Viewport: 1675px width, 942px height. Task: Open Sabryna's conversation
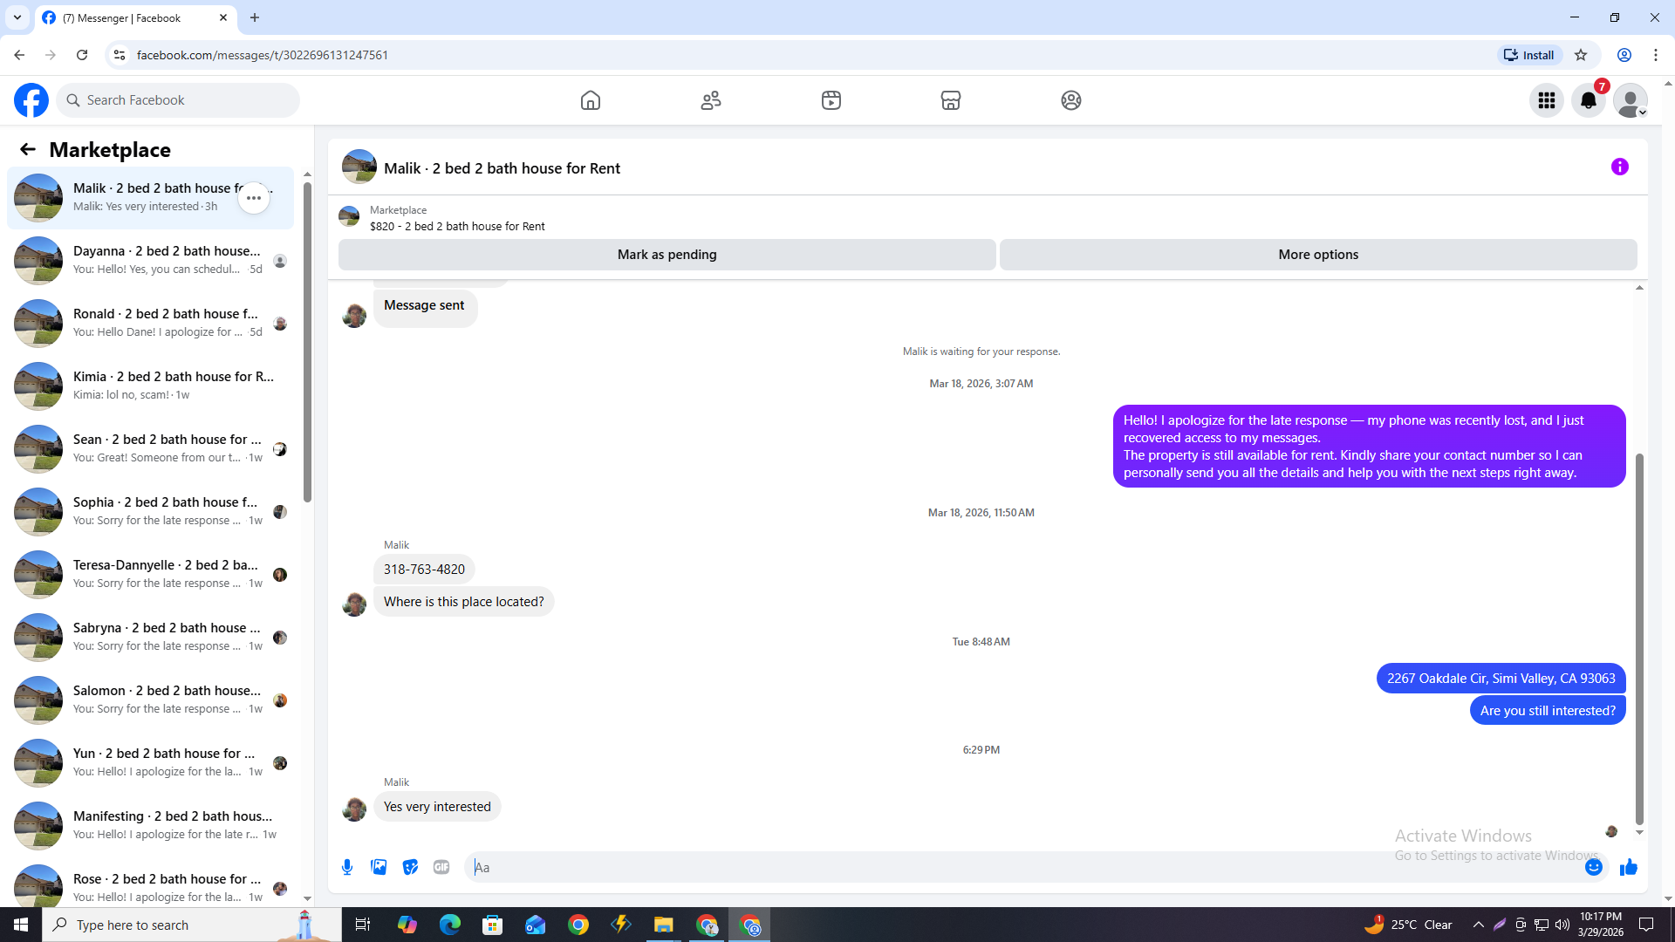tap(151, 638)
